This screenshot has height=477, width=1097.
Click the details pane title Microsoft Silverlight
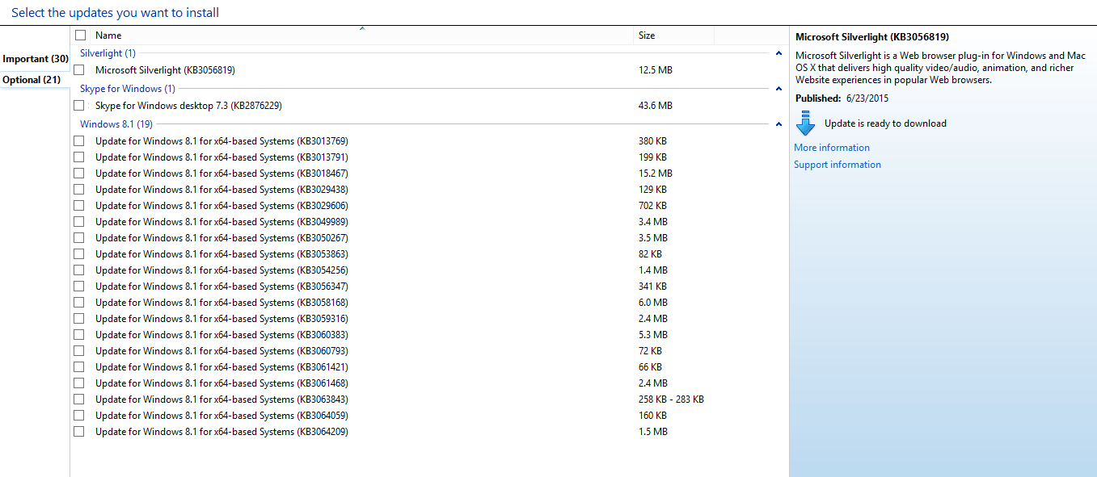click(x=872, y=37)
